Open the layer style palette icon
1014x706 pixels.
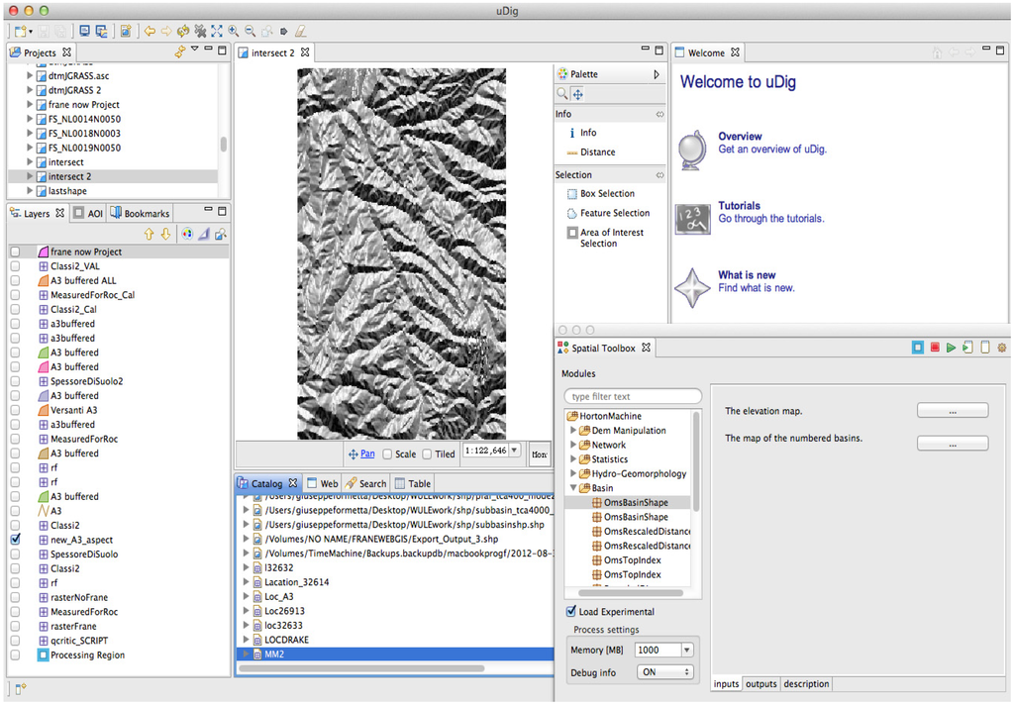(186, 234)
